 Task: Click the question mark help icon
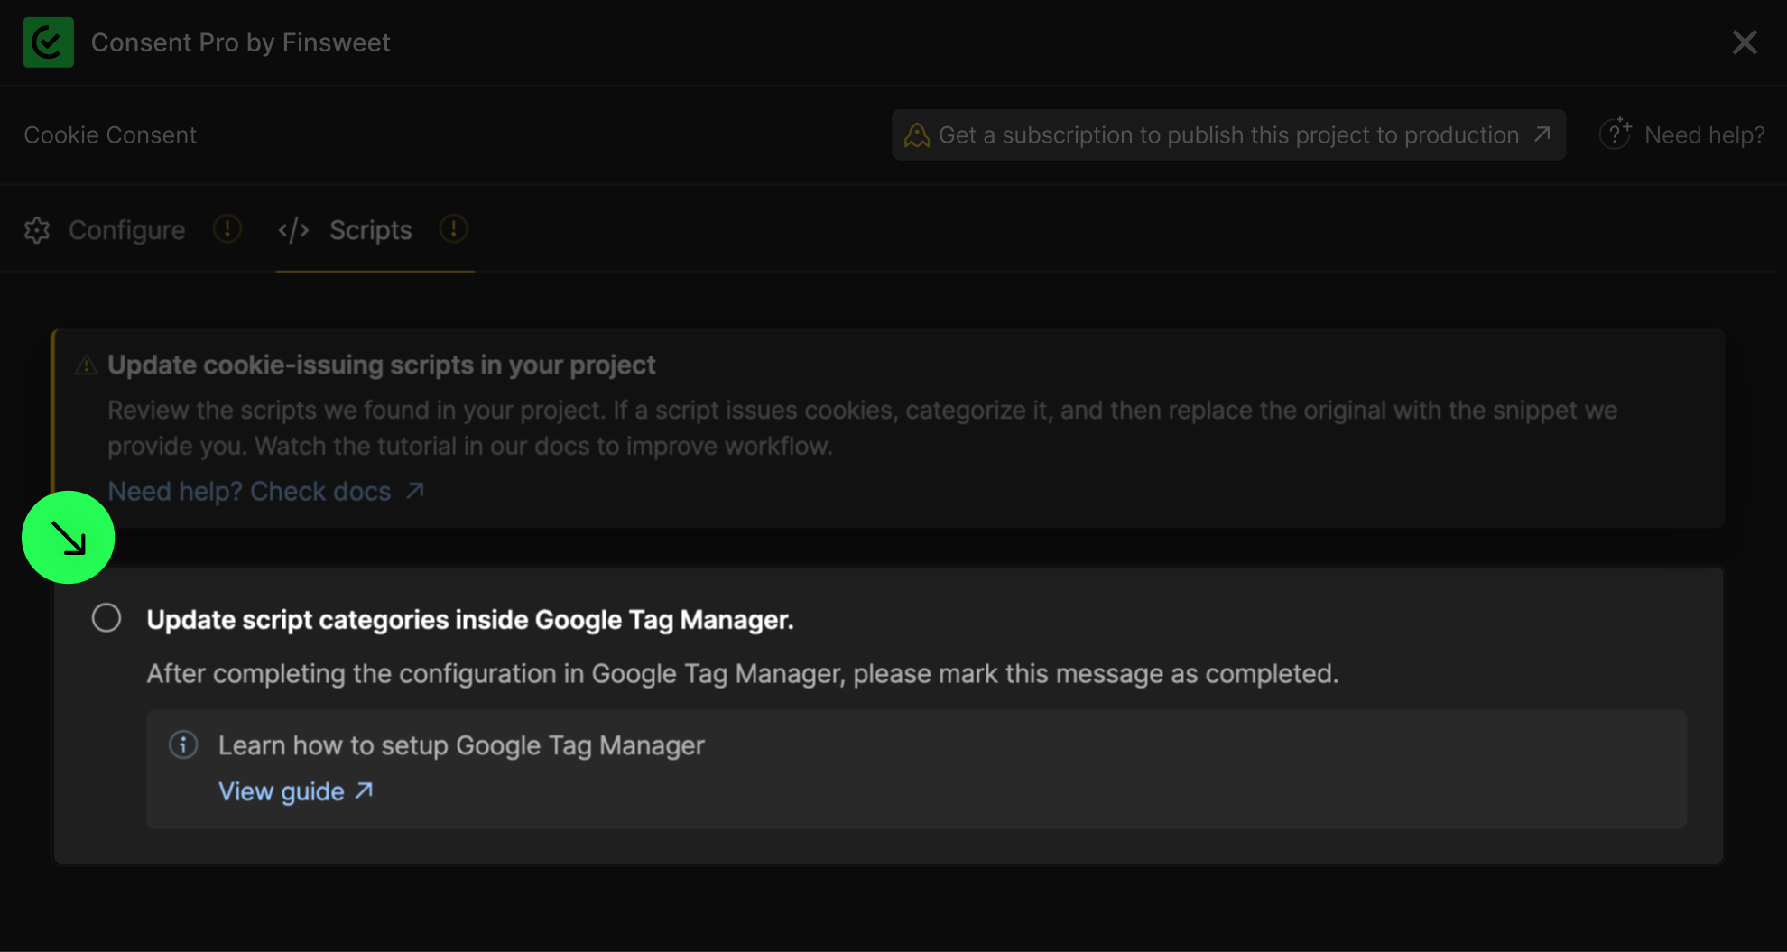[x=1616, y=134]
